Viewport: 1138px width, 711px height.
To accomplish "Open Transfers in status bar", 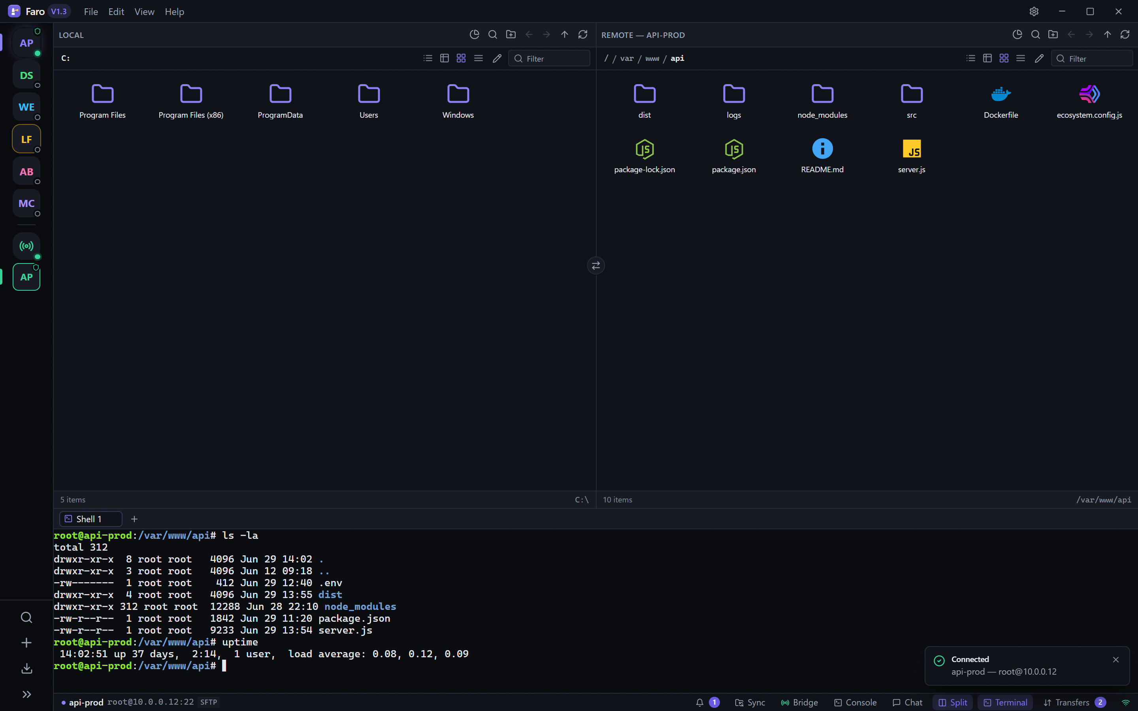I will 1074,703.
